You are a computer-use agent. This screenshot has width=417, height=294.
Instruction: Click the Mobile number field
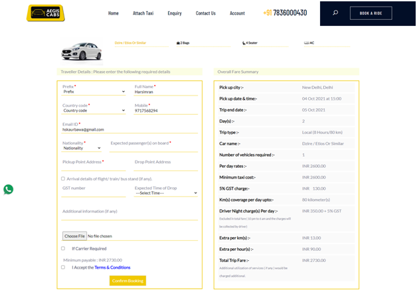pos(166,111)
